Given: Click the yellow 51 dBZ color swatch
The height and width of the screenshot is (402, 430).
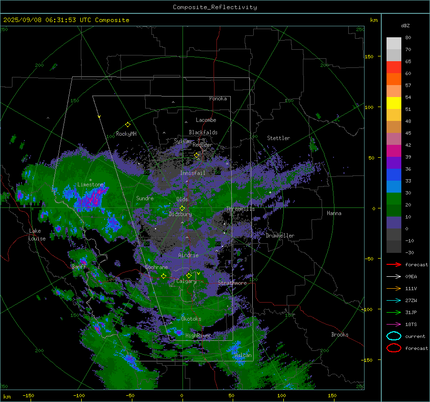Looking at the screenshot, I should pos(394,103).
